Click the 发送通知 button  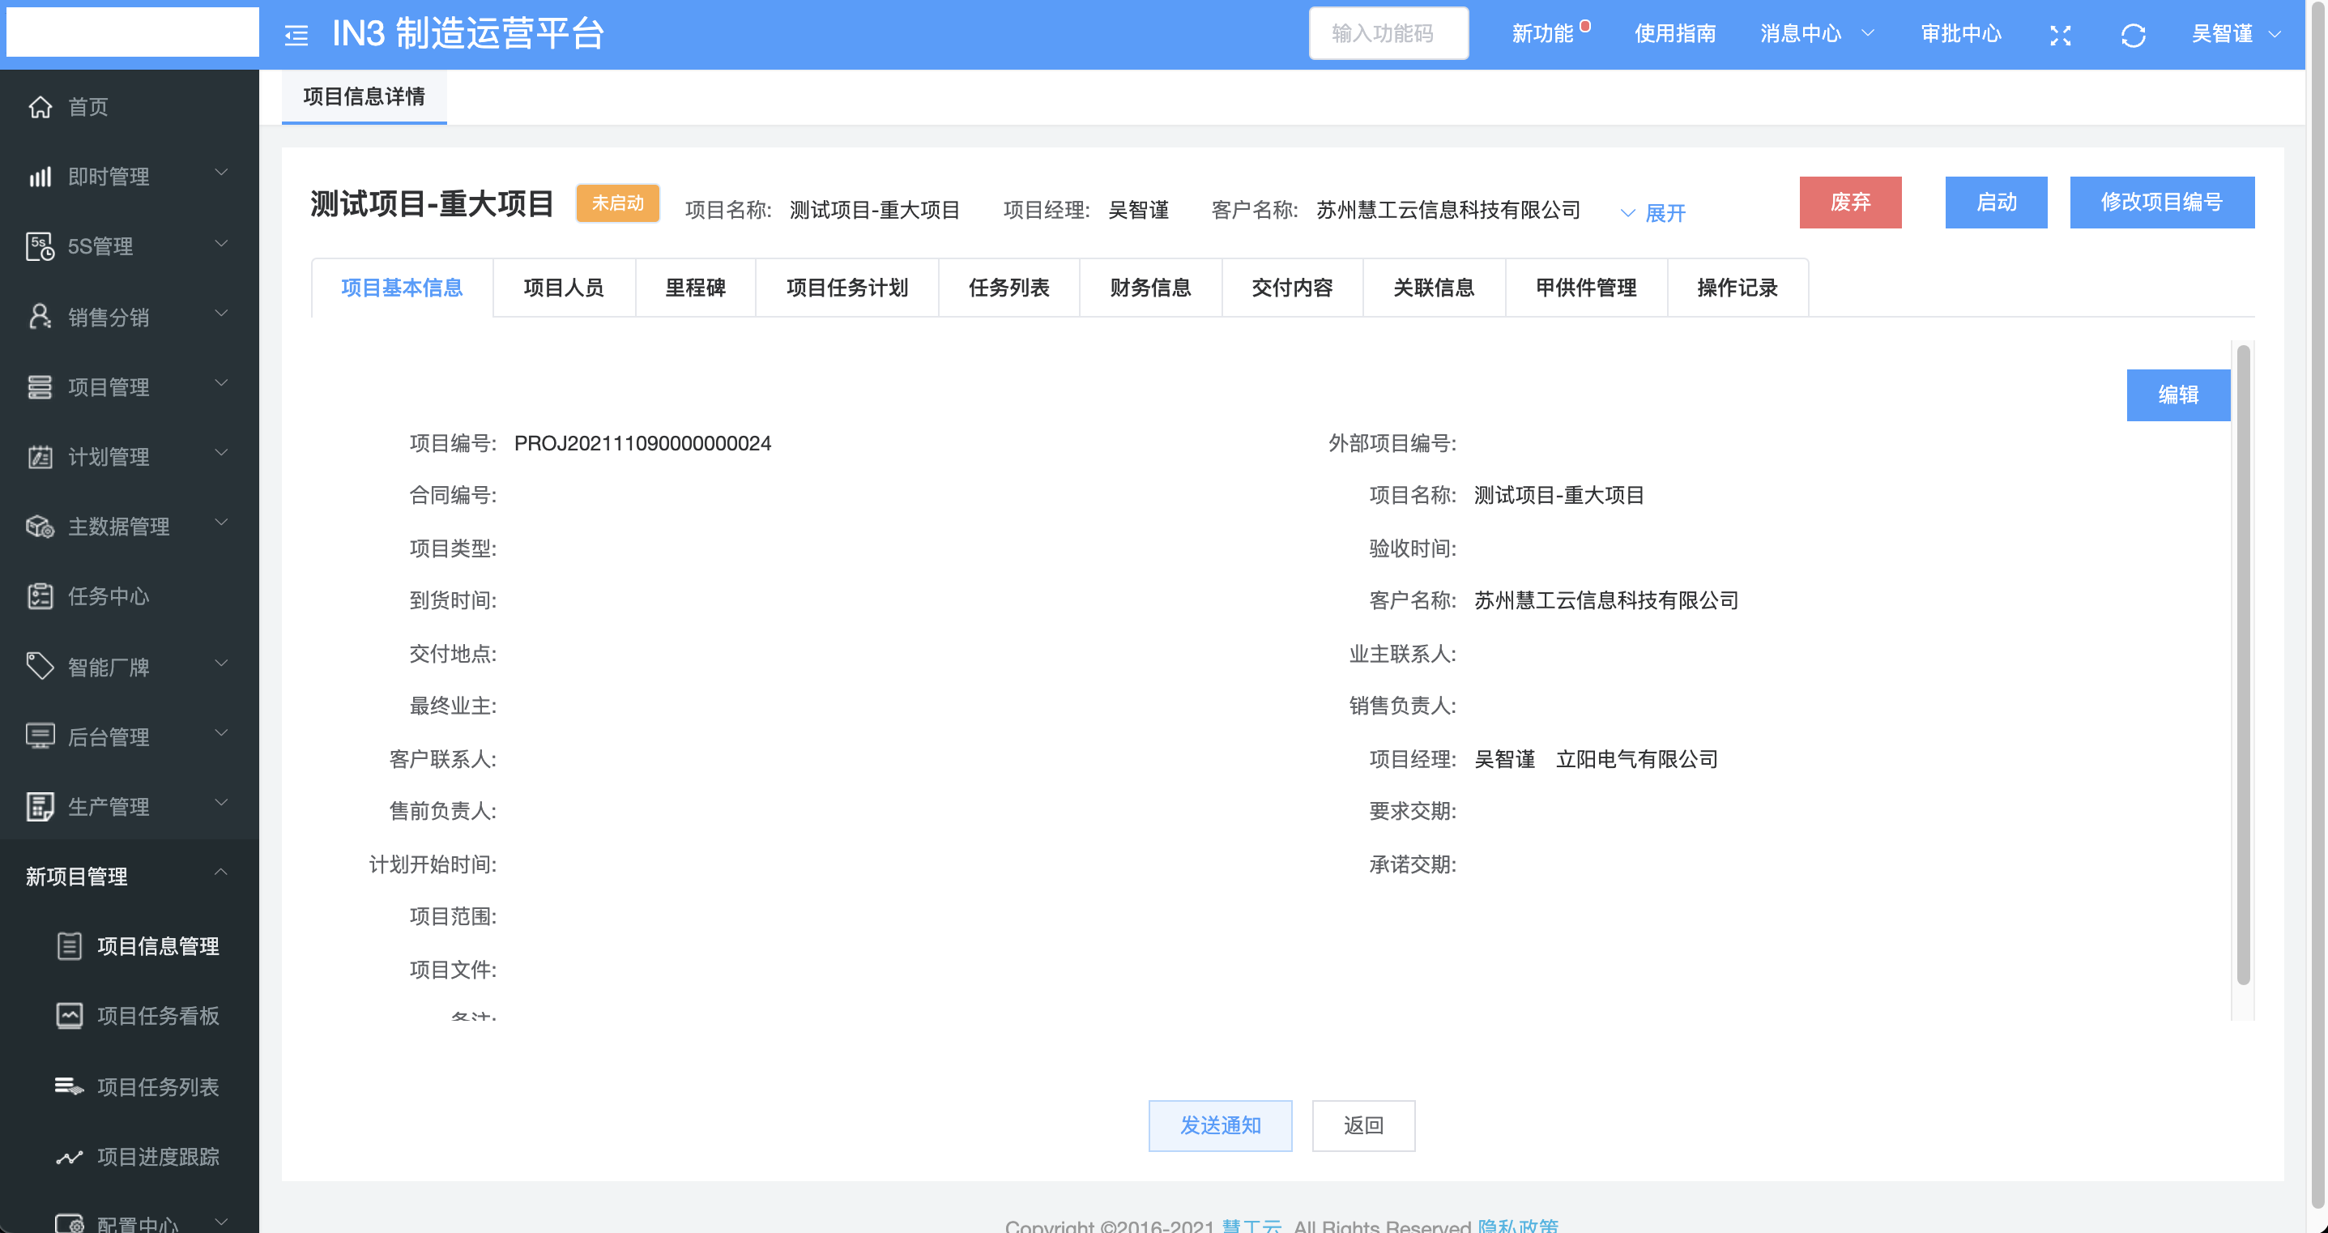[1219, 1125]
